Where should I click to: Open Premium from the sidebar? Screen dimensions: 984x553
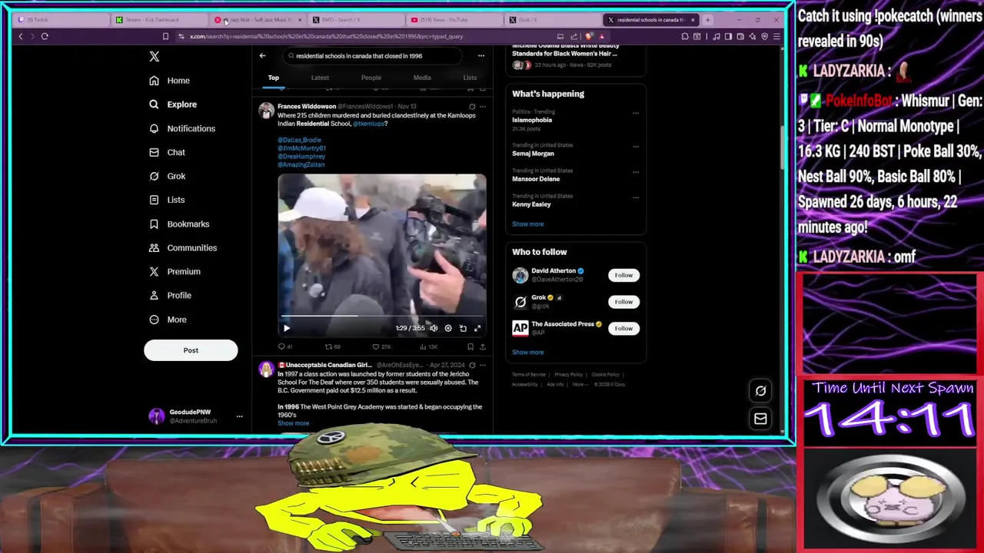(x=175, y=271)
